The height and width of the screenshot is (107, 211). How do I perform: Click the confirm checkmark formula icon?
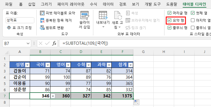(x=47, y=43)
